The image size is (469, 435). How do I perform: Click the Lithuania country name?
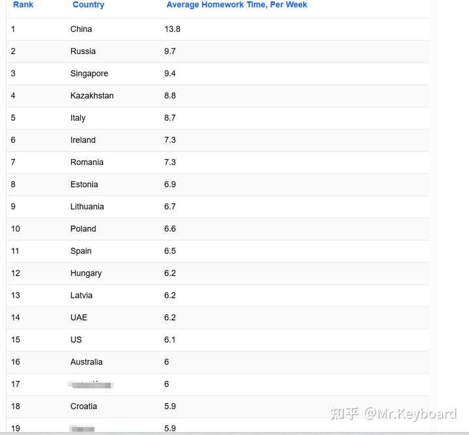coord(87,207)
